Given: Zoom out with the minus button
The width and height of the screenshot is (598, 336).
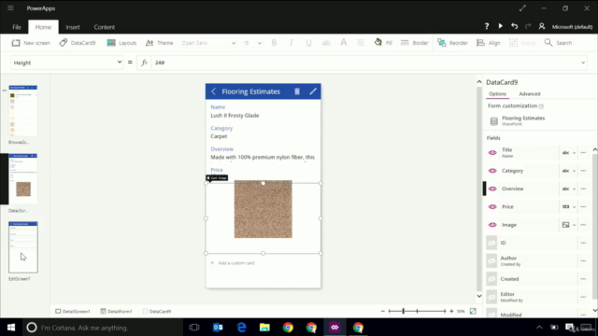Looking at the screenshot, I should tap(383, 311).
